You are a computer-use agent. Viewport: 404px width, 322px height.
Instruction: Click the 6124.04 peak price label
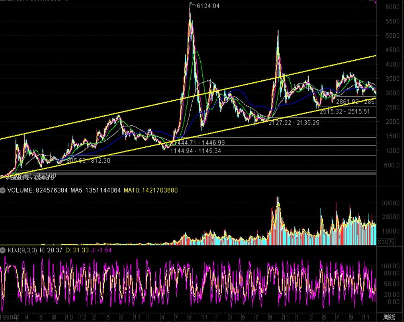point(208,6)
